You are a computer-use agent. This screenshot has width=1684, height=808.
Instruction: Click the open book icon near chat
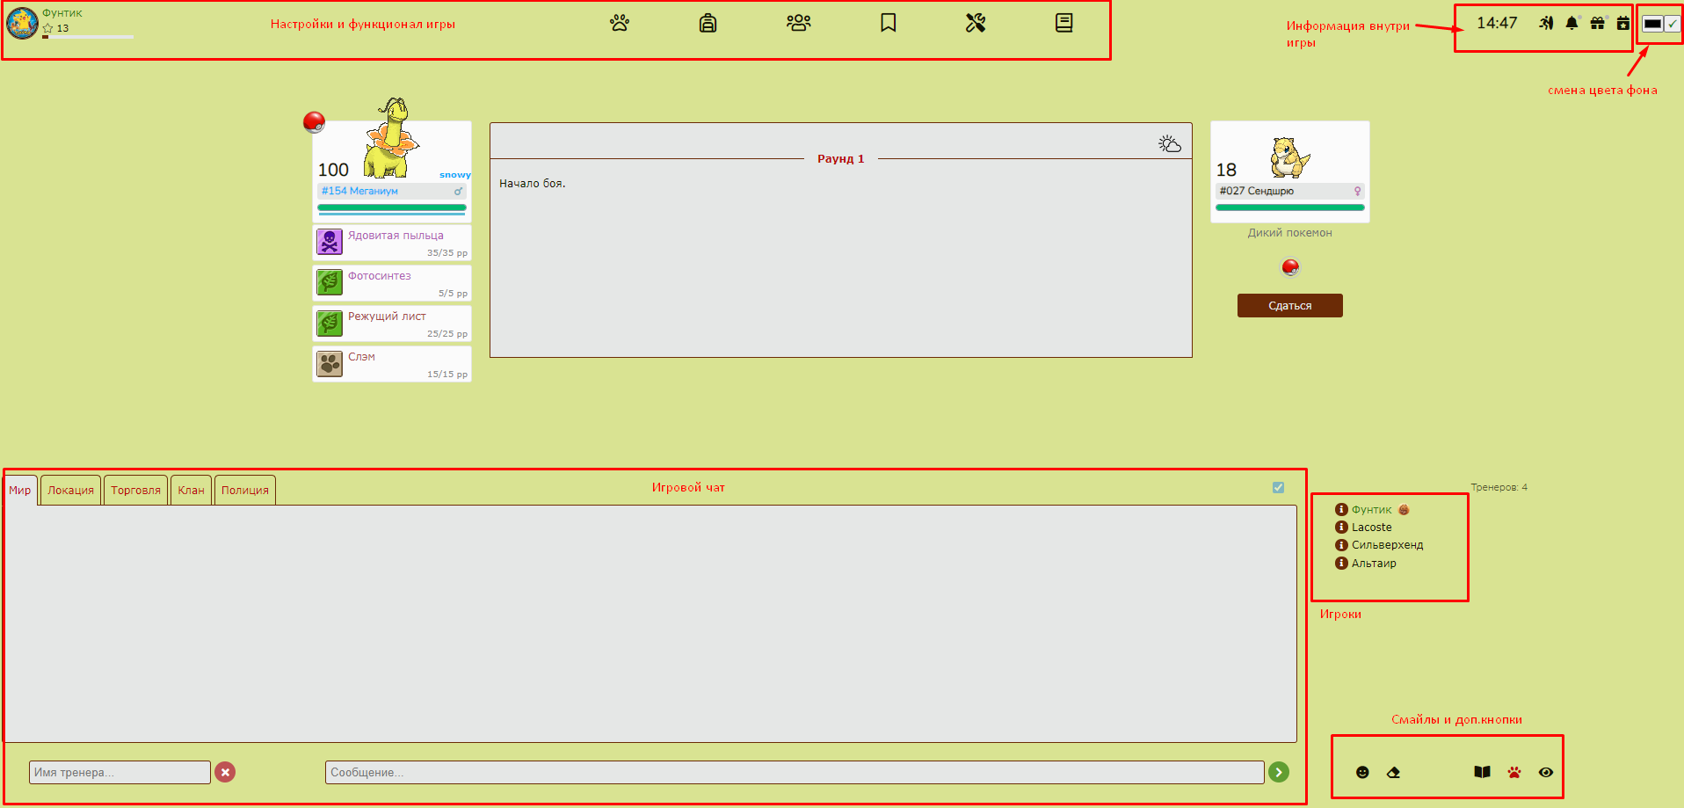1482,772
